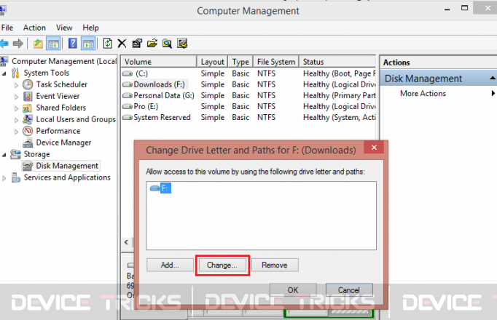The height and width of the screenshot is (320, 497).
Task: Click the Delete X toolbar icon
Action: pos(122,44)
